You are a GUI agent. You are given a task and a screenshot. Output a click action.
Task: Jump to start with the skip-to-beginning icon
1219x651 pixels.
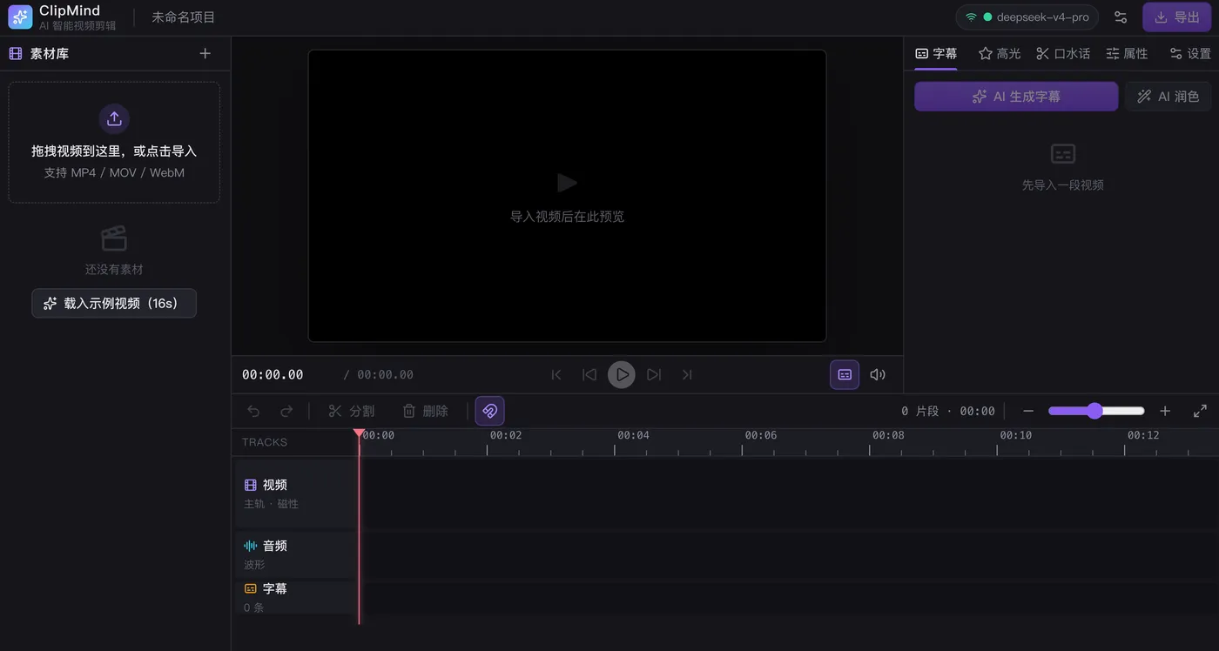(x=556, y=374)
